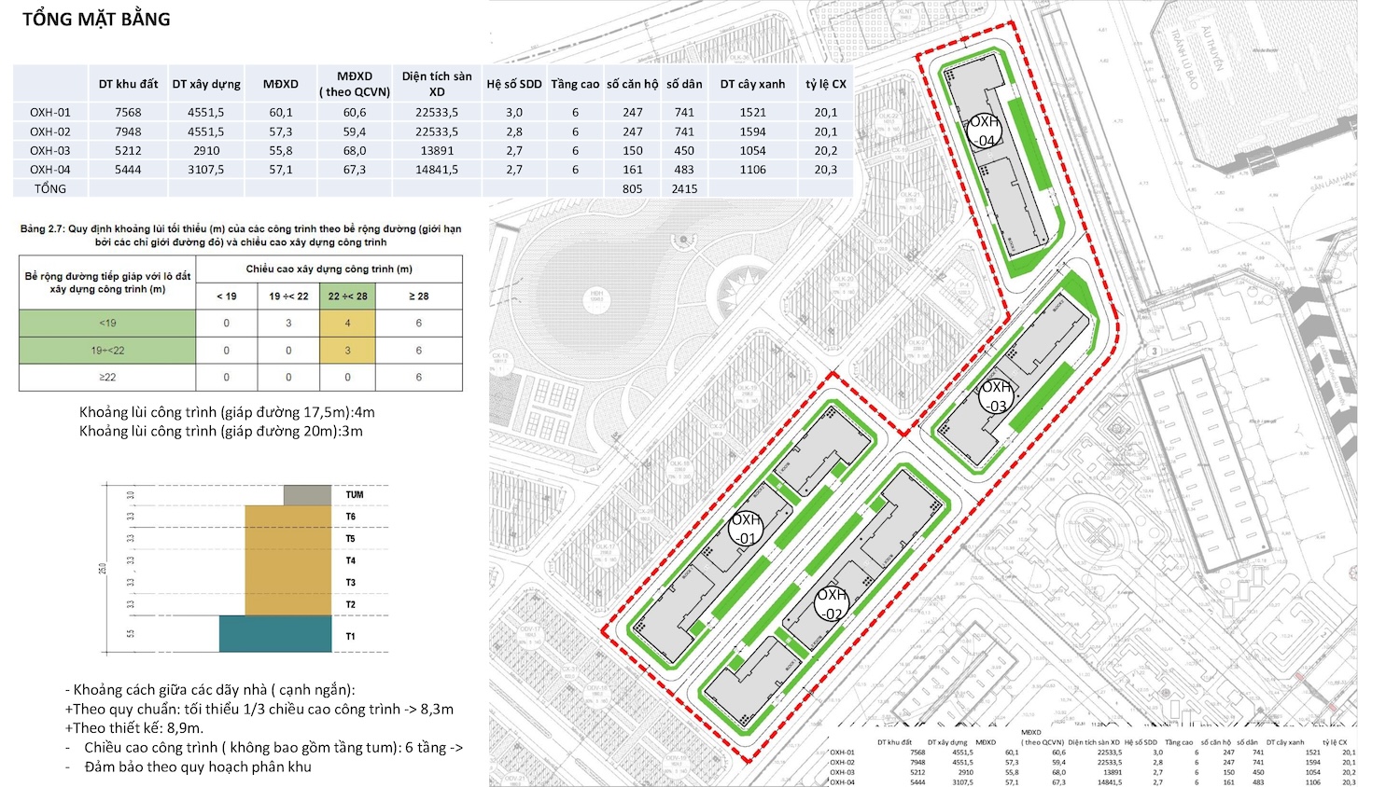1400x787 pixels.
Task: Click 'Hệ số SDD' header in the large top table
Action: 513,84
